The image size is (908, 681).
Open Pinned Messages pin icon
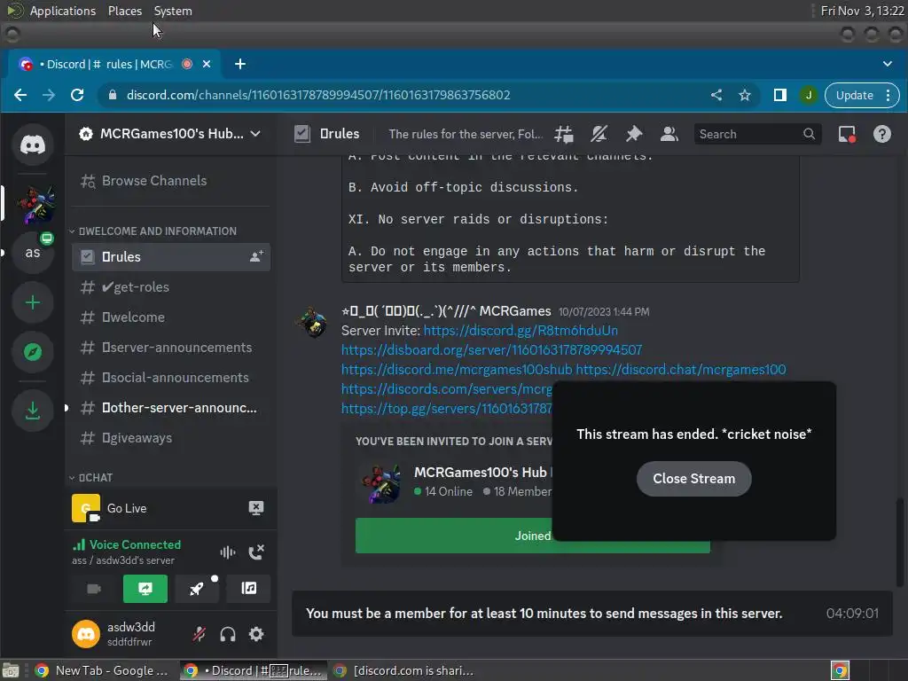(634, 135)
